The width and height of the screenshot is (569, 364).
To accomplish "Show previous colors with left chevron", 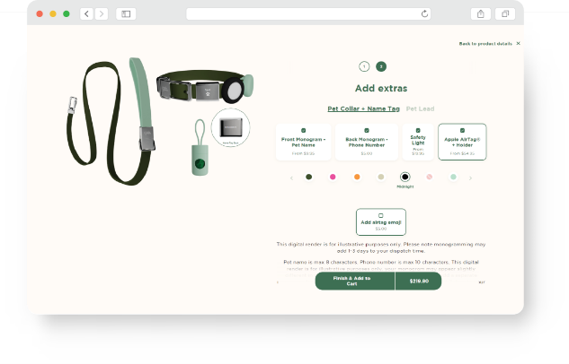I will 291,178.
